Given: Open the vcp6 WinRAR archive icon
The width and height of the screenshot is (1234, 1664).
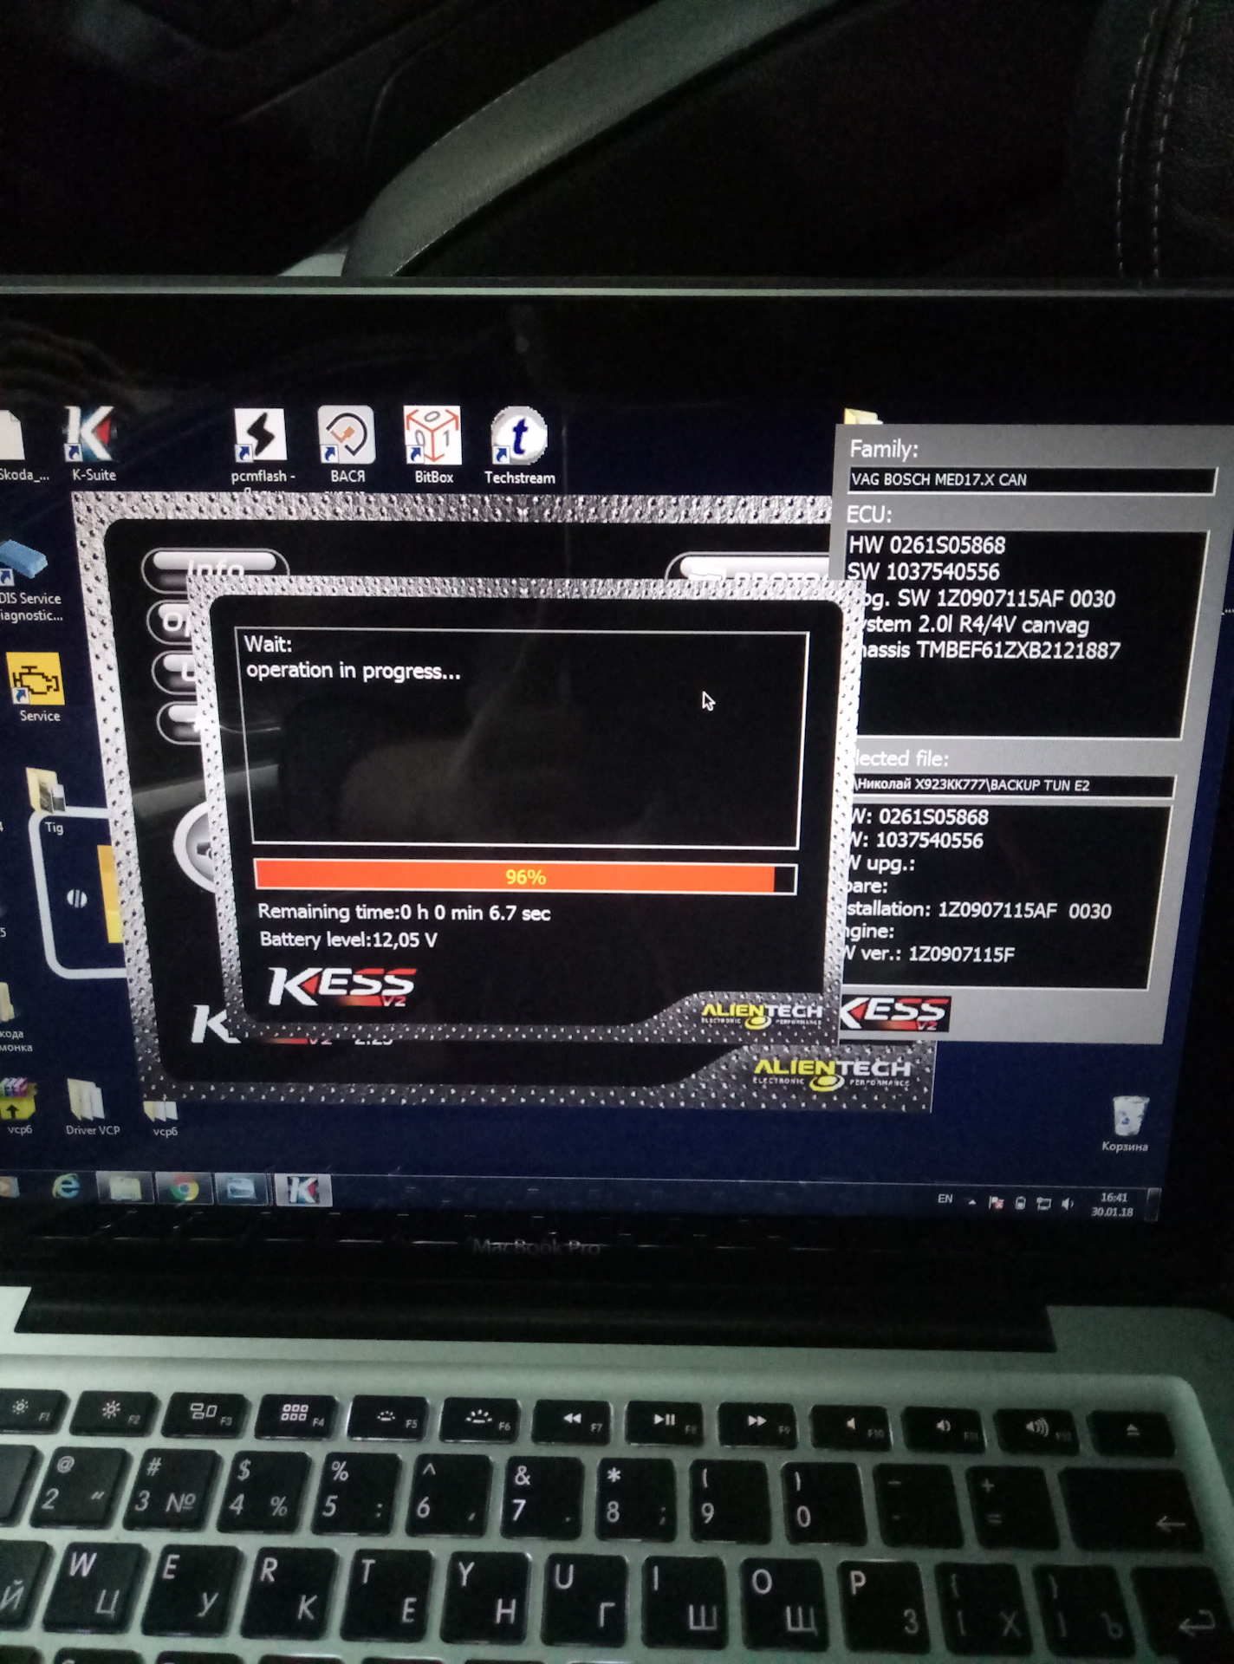Looking at the screenshot, I should (17, 1105).
